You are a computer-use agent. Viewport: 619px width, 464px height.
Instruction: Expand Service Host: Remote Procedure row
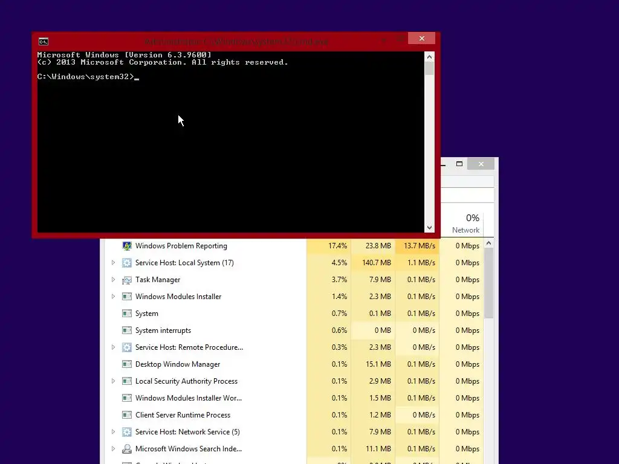coord(113,347)
